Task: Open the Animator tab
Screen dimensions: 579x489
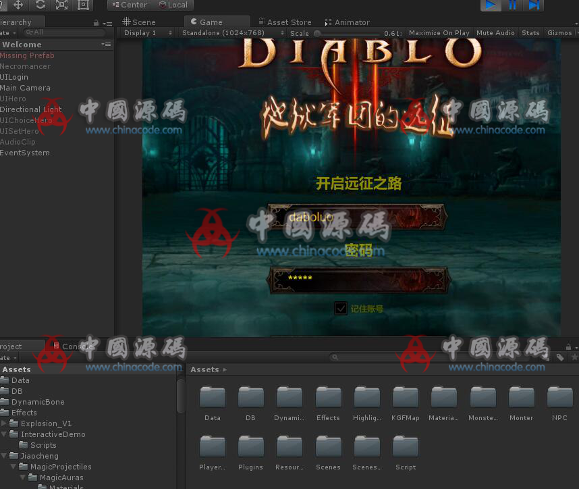Action: click(x=347, y=22)
